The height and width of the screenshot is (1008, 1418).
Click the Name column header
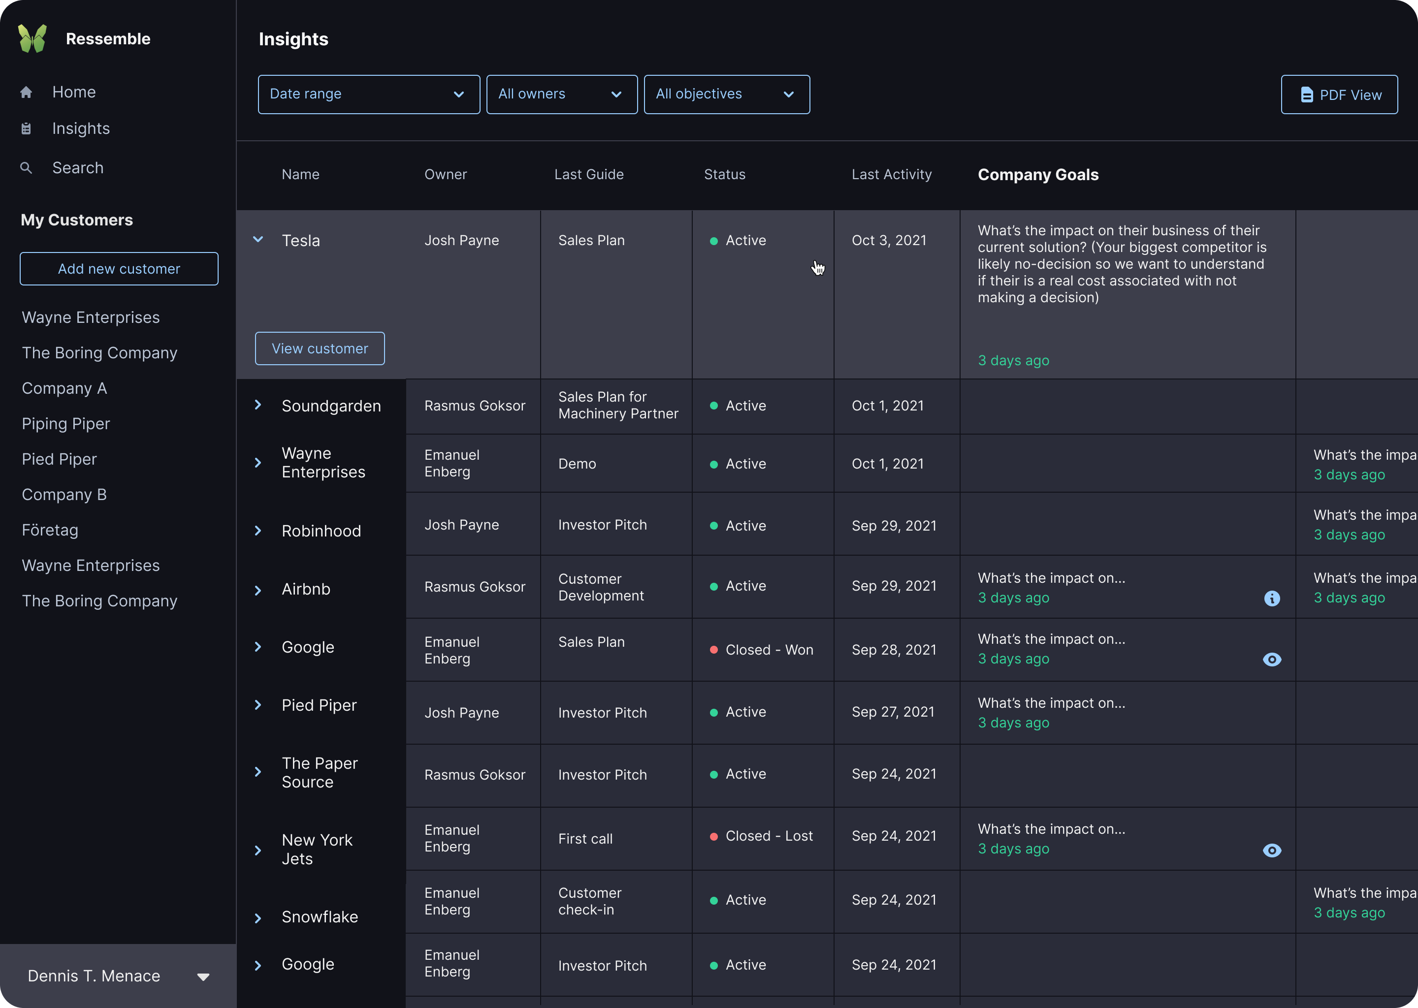(300, 174)
